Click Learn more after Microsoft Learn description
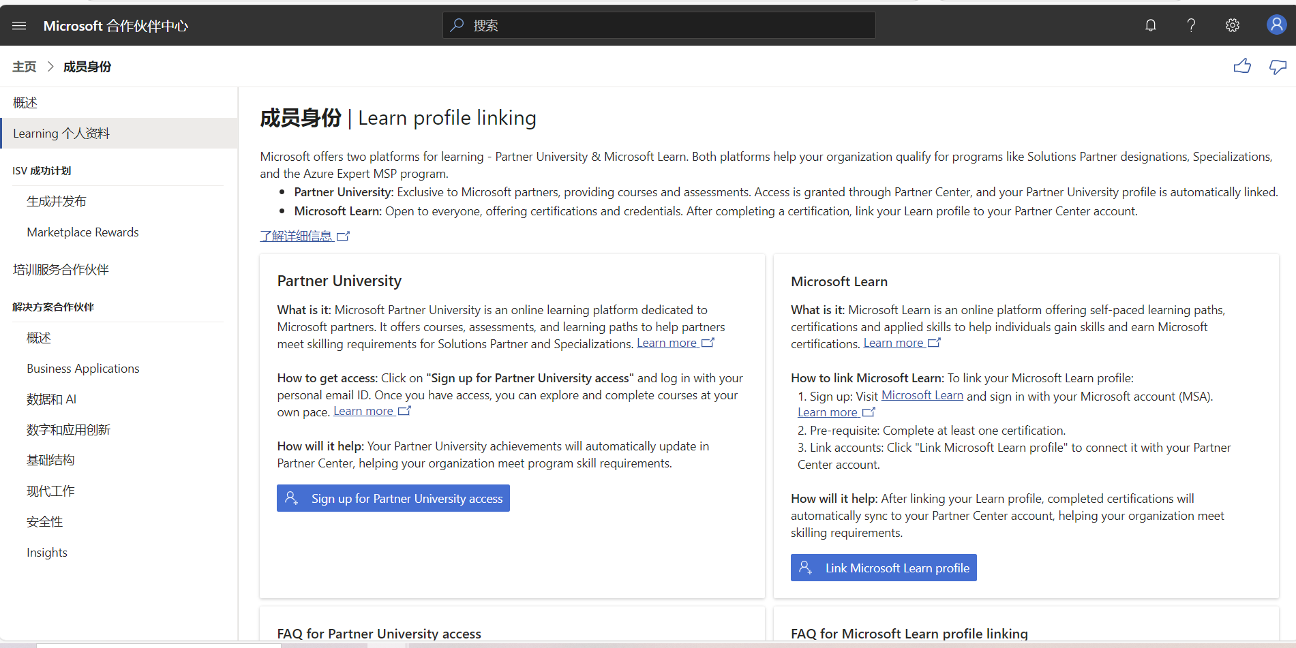The image size is (1296, 648). [x=902, y=343]
